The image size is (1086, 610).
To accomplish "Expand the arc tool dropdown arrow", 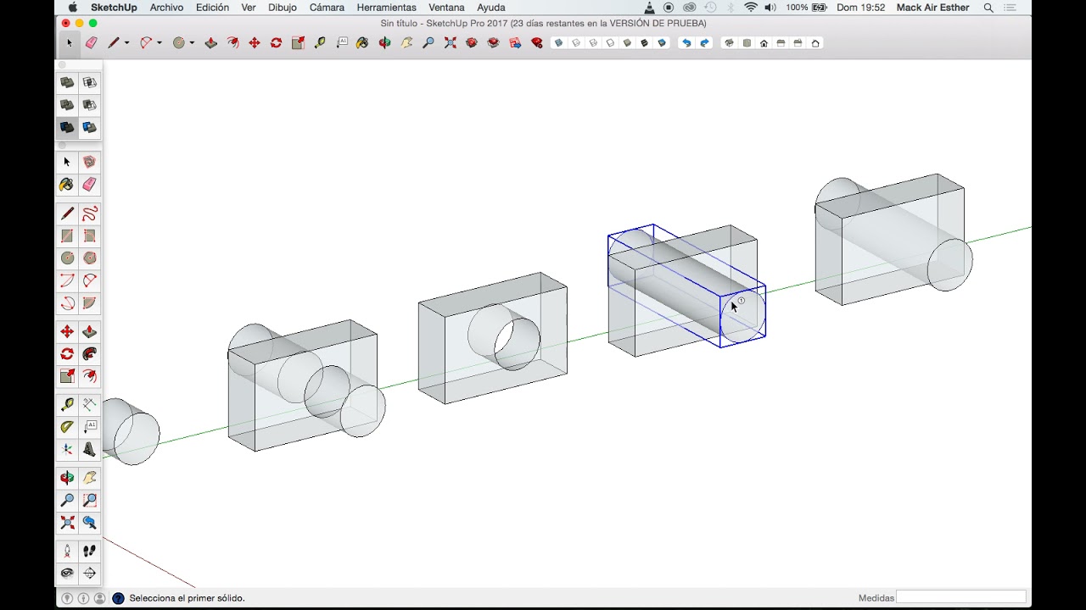I will (x=160, y=43).
